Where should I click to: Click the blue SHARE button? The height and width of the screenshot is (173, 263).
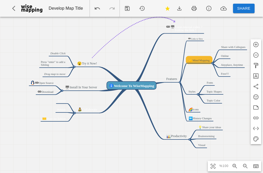(244, 8)
